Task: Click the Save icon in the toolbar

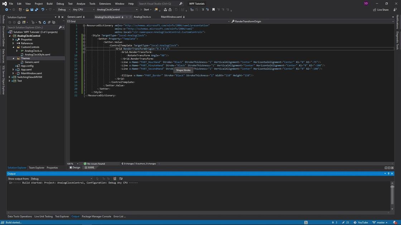Action: (x=32, y=10)
